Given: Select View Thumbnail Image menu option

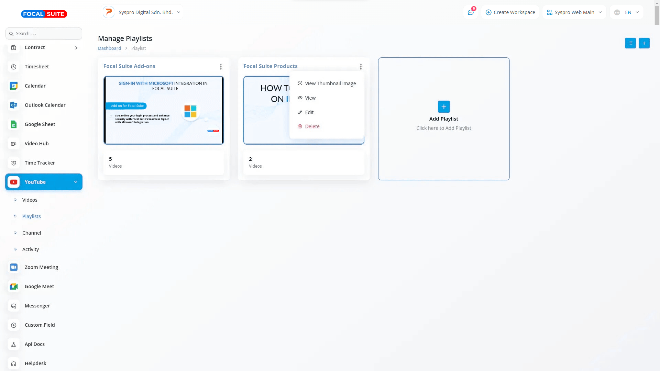Looking at the screenshot, I should tap(330, 83).
